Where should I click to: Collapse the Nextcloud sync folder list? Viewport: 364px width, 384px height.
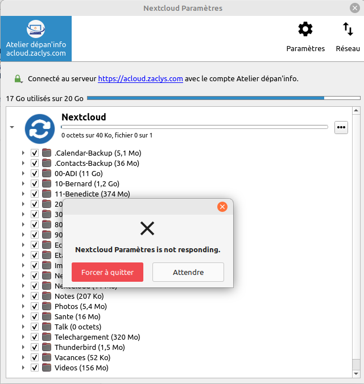[x=12, y=127]
